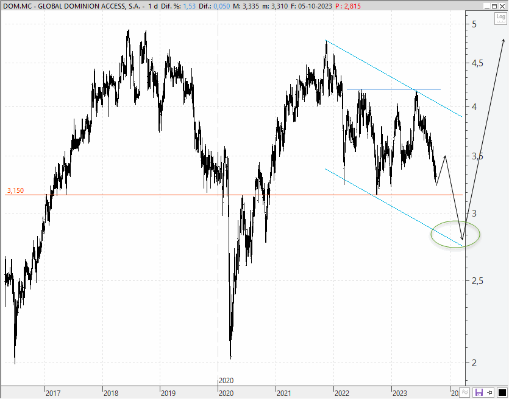Click the 2023 year label
The width and height of the screenshot is (509, 399).
tap(400, 393)
